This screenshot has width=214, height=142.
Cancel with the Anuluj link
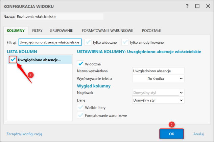198,134
